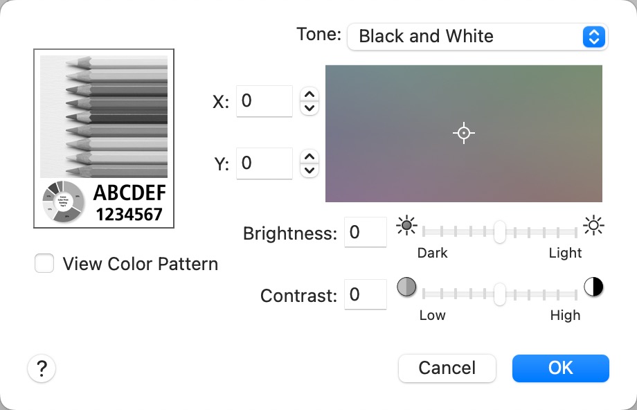Image resolution: width=637 pixels, height=410 pixels.
Task: Click the Brightness value field
Action: click(365, 232)
